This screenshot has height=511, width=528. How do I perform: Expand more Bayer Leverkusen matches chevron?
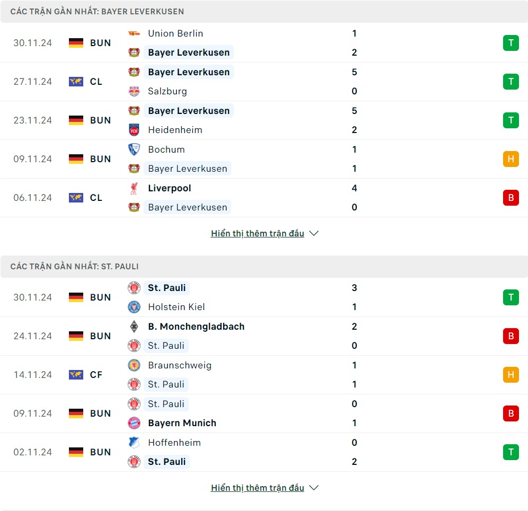click(x=314, y=233)
